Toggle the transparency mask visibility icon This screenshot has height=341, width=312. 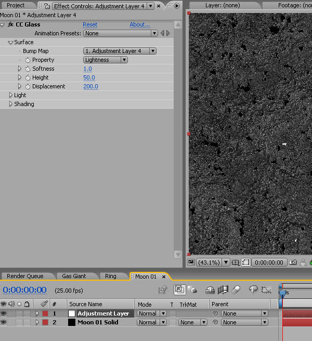(x=245, y=263)
